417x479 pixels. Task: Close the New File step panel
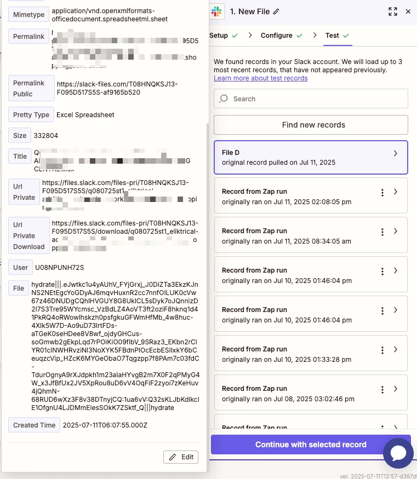tap(408, 11)
